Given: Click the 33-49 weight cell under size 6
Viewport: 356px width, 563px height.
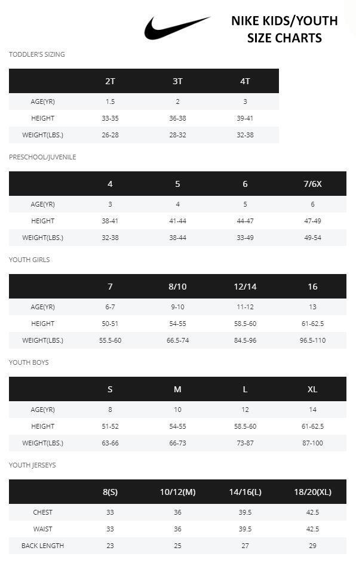Looking at the screenshot, I should click(x=245, y=238).
